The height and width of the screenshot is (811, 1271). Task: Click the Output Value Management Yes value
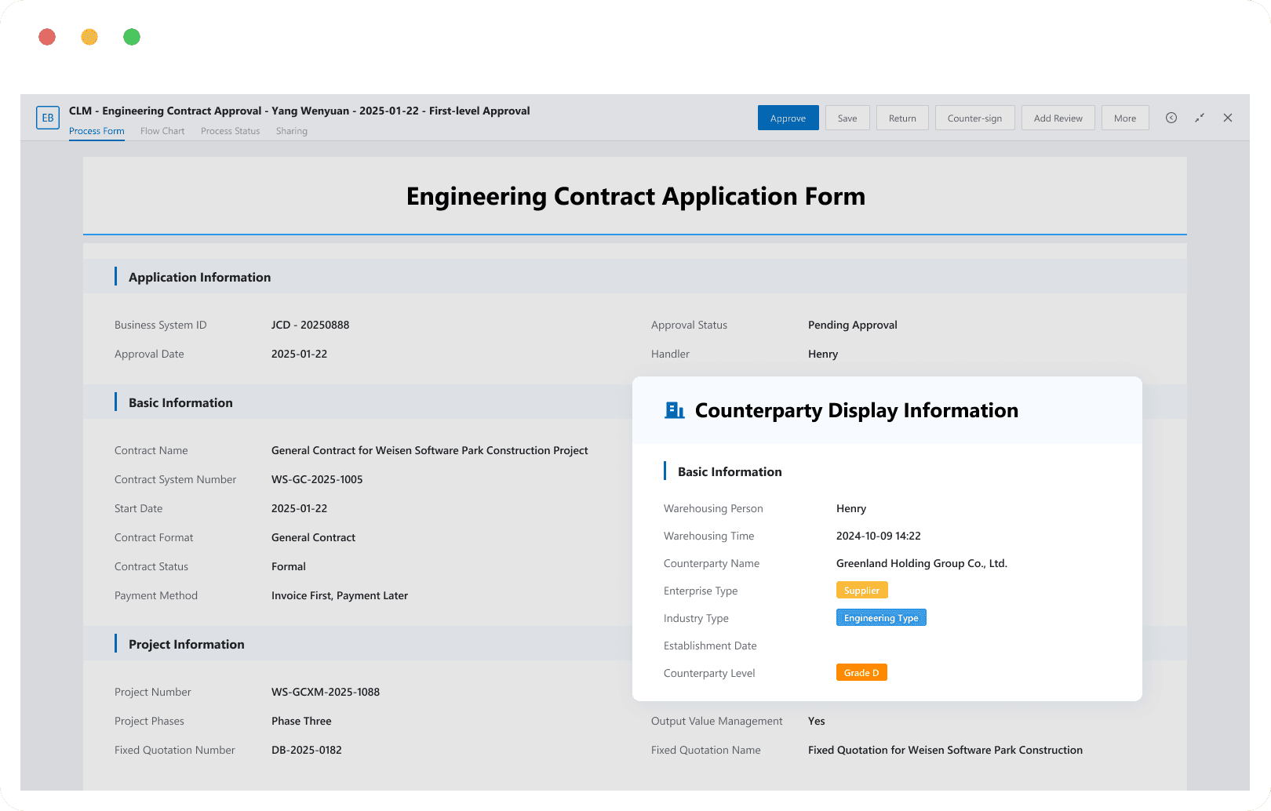tap(817, 721)
